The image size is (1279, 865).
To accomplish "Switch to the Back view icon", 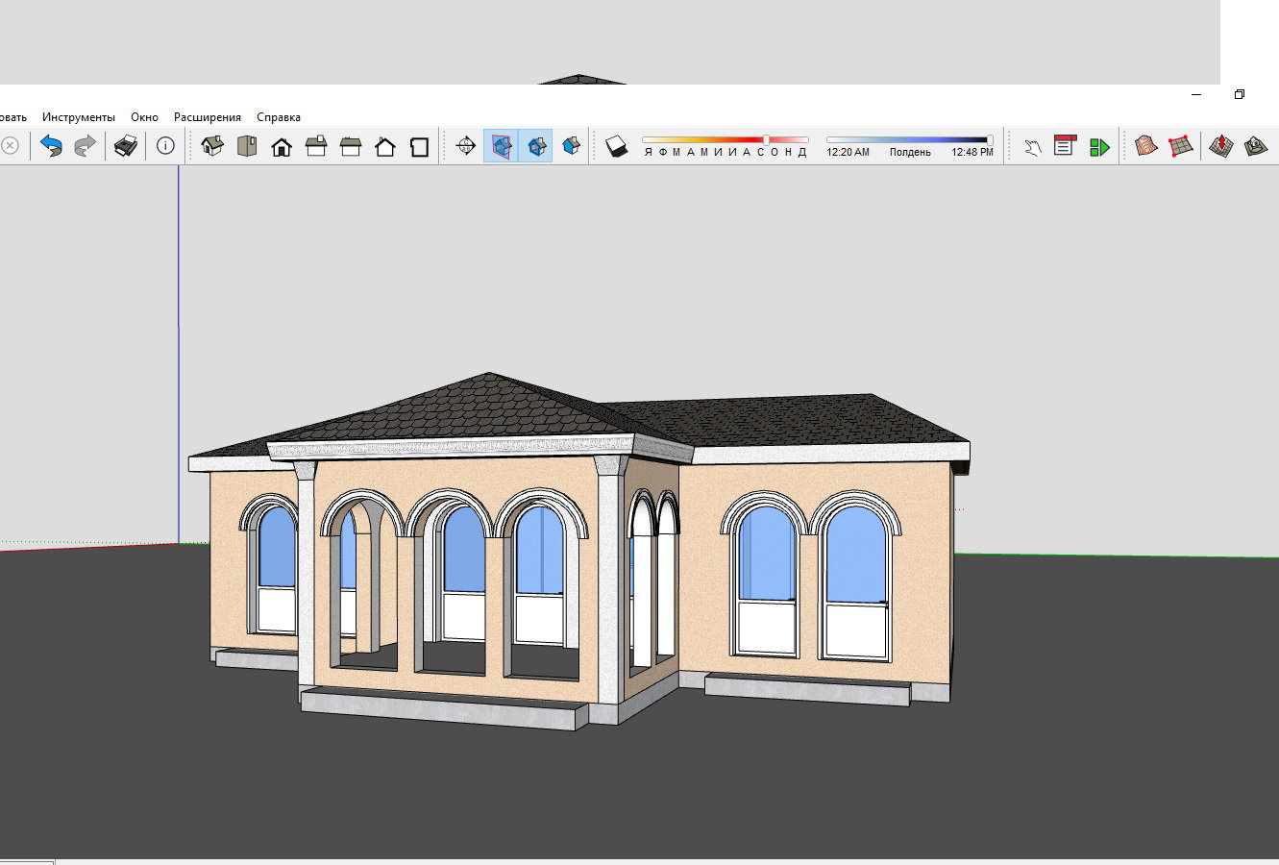I will (351, 146).
